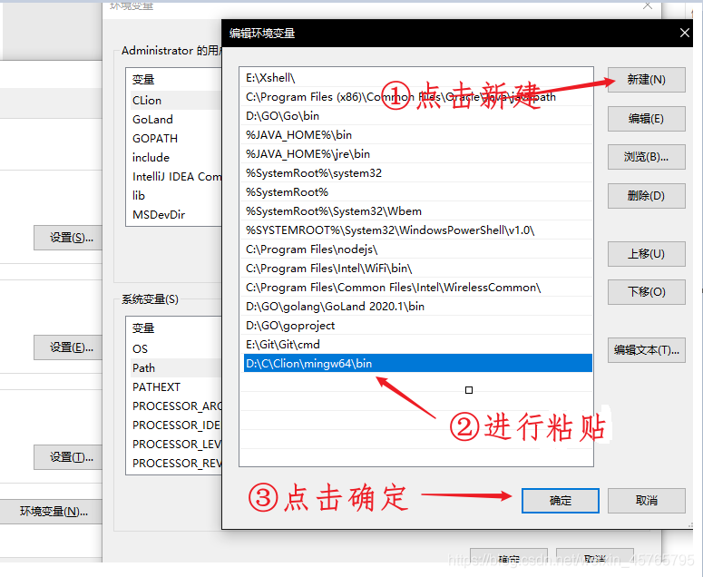Image resolution: width=703 pixels, height=577 pixels.
Task: Select the Oracle Java javapath entry
Action: (416, 97)
